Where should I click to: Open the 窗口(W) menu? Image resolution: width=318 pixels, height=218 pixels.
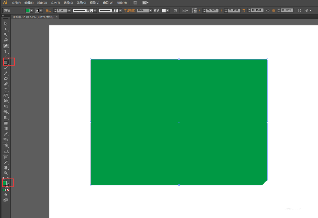pyautogui.click(x=108, y=3)
